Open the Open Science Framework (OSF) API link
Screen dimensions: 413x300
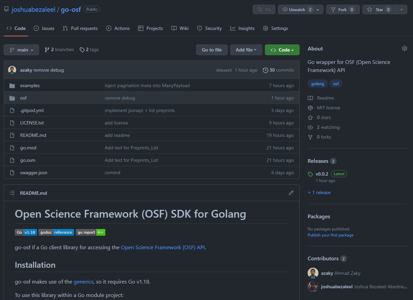point(163,247)
